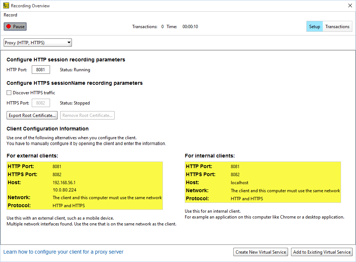The image size is (356, 262).
Task: Create New Virtual Service
Action: tap(260, 252)
